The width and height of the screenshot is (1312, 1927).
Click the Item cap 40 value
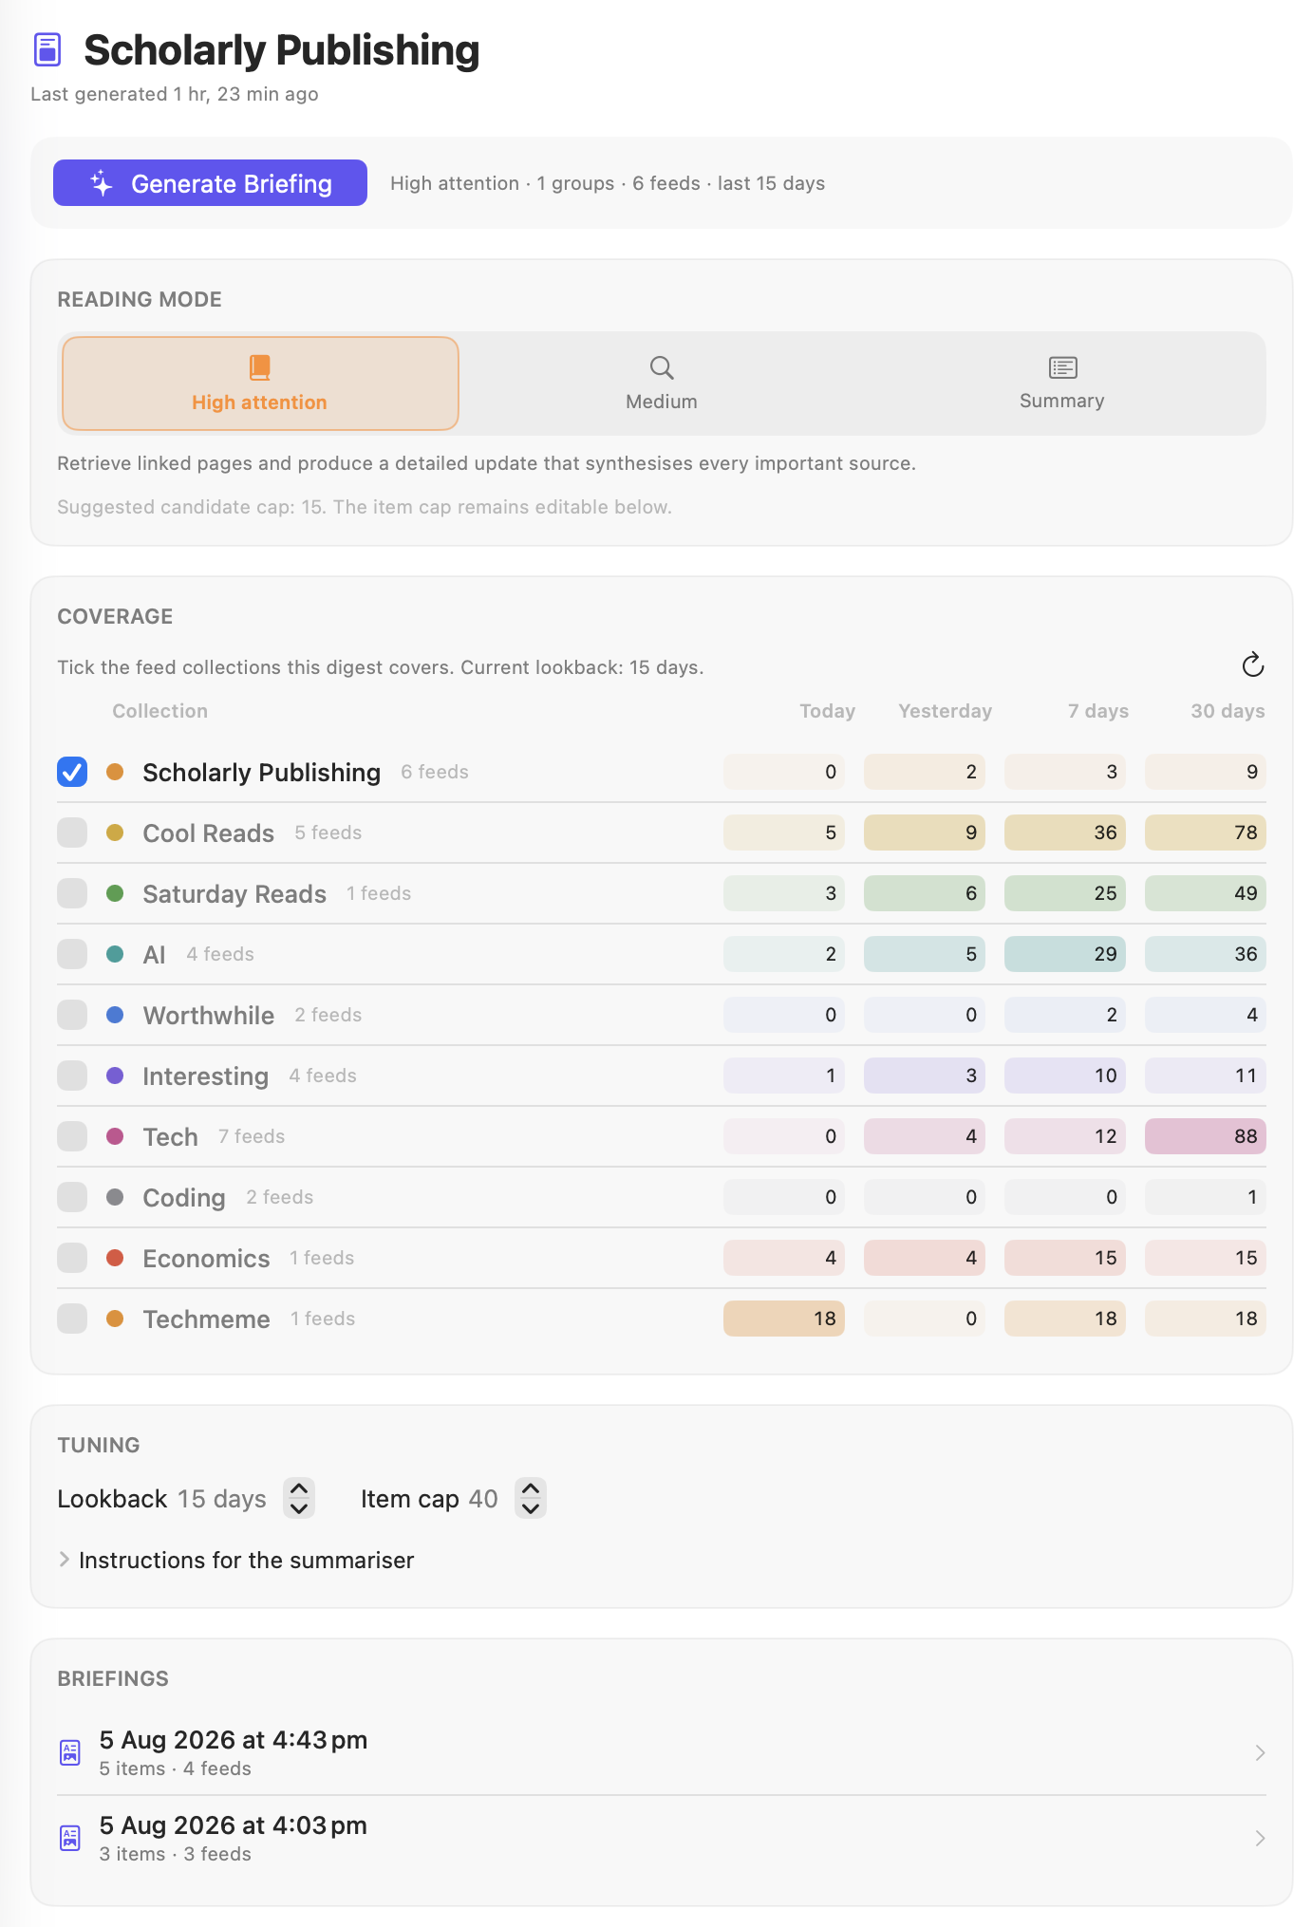pos(483,1499)
